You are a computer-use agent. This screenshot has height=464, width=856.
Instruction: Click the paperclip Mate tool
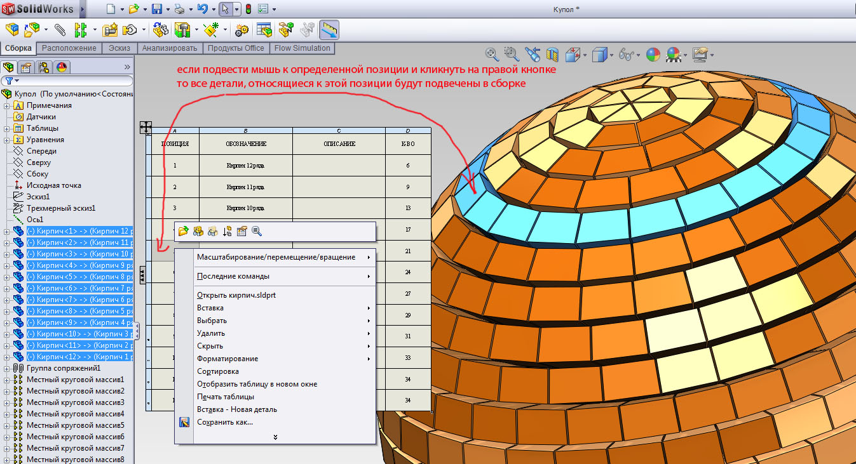tap(60, 30)
